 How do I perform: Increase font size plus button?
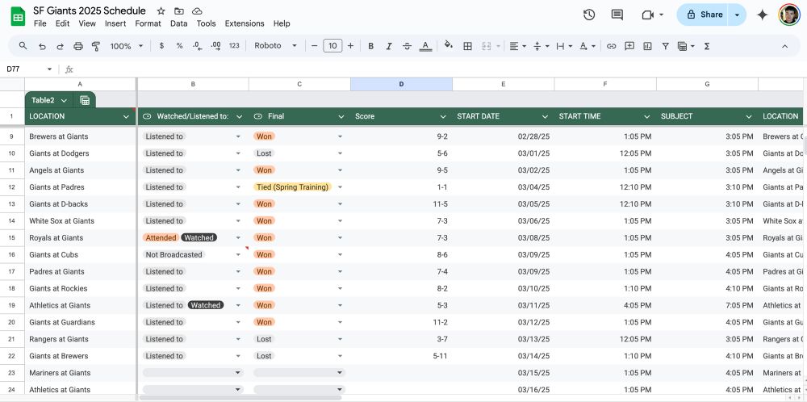pos(350,46)
